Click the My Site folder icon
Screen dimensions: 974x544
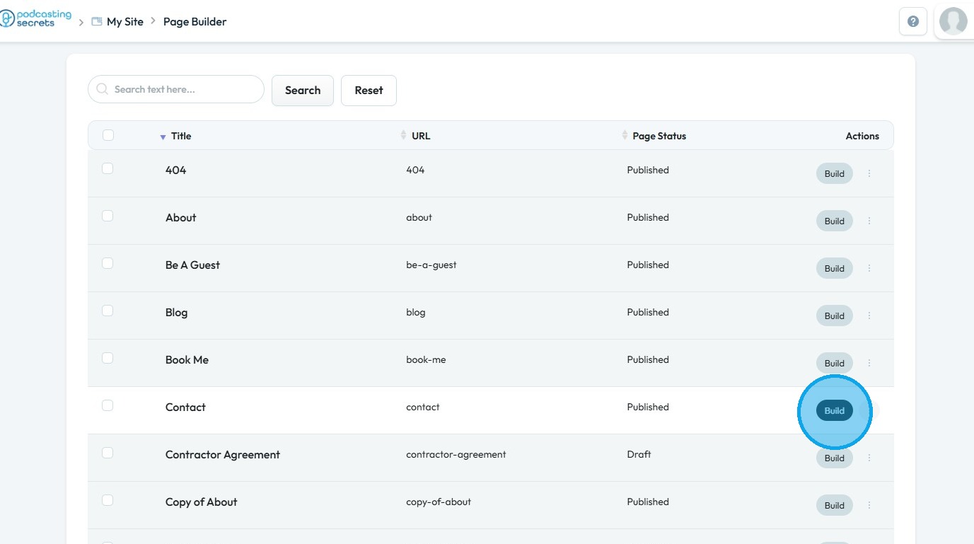click(97, 22)
